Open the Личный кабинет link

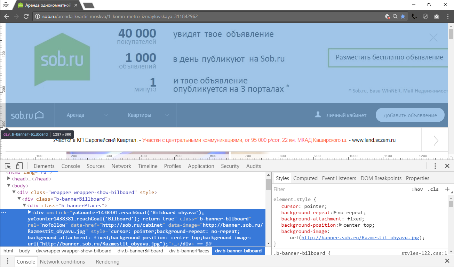(346, 115)
